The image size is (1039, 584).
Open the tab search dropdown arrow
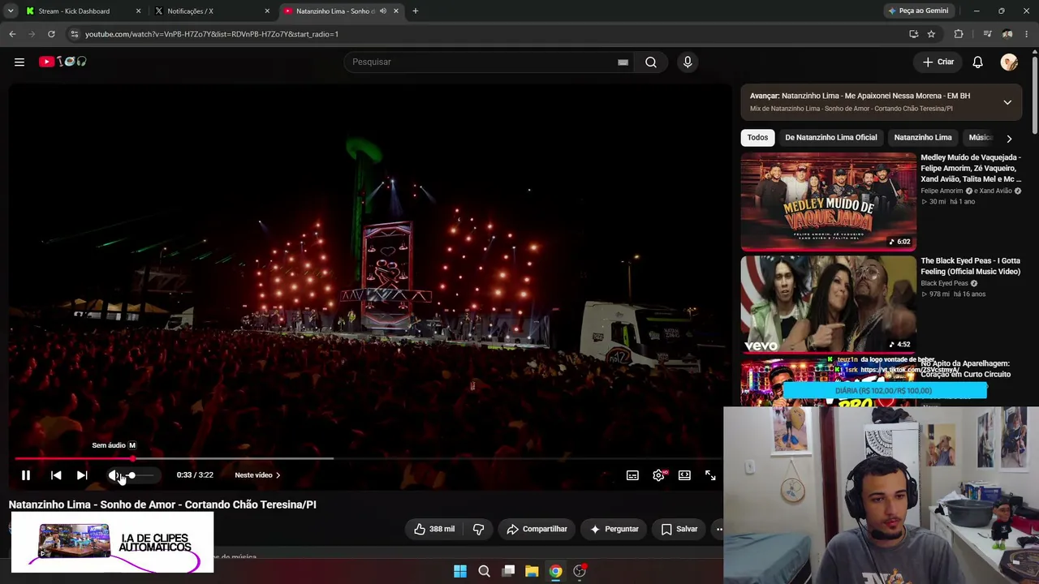tap(11, 11)
